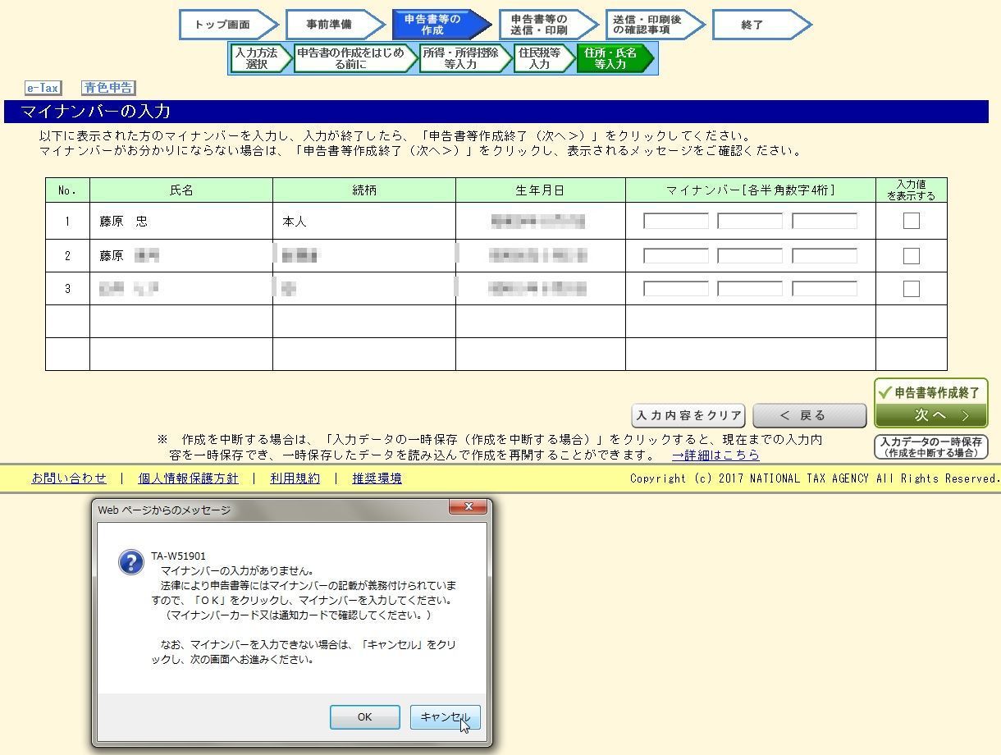Select the 送信・印刷後の確認事項 step

click(x=655, y=25)
